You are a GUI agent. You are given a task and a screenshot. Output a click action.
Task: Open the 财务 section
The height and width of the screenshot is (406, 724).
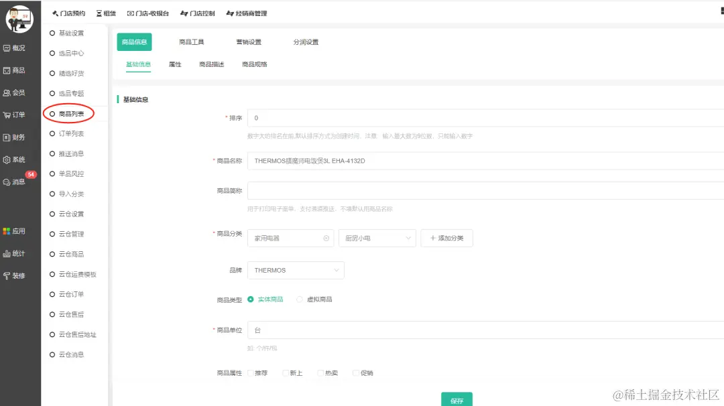tap(20, 137)
